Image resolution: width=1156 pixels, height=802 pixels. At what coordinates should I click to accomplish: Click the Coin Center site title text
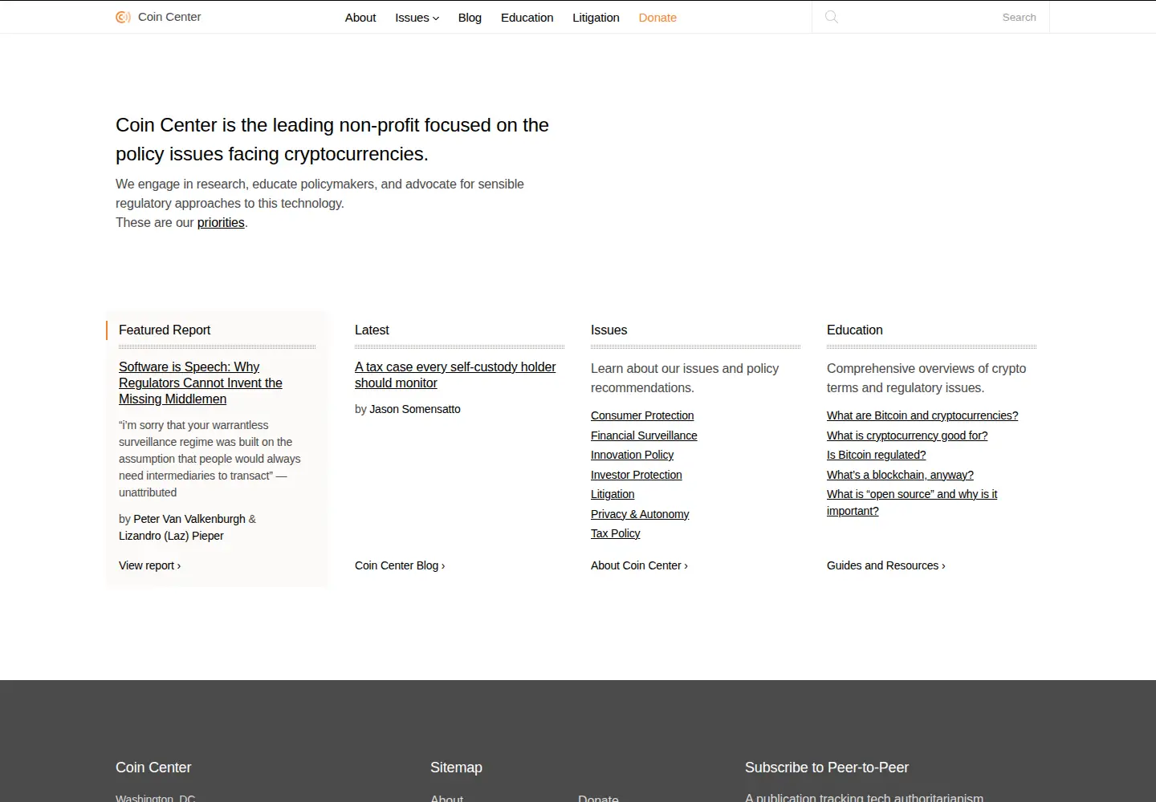169,17
